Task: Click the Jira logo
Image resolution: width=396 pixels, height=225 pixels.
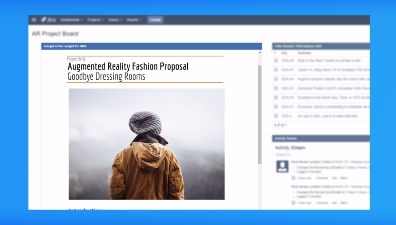Action: point(48,20)
